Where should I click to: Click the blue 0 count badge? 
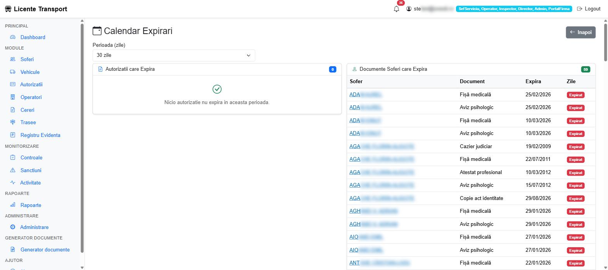332,70
